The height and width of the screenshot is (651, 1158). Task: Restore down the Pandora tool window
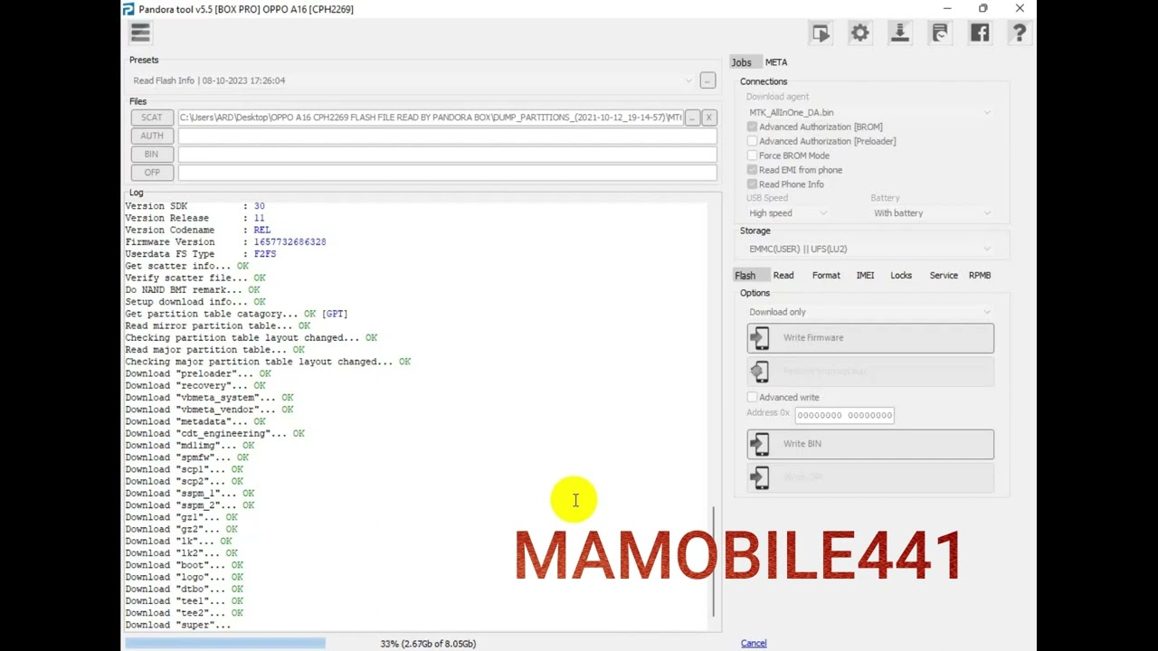[983, 9]
